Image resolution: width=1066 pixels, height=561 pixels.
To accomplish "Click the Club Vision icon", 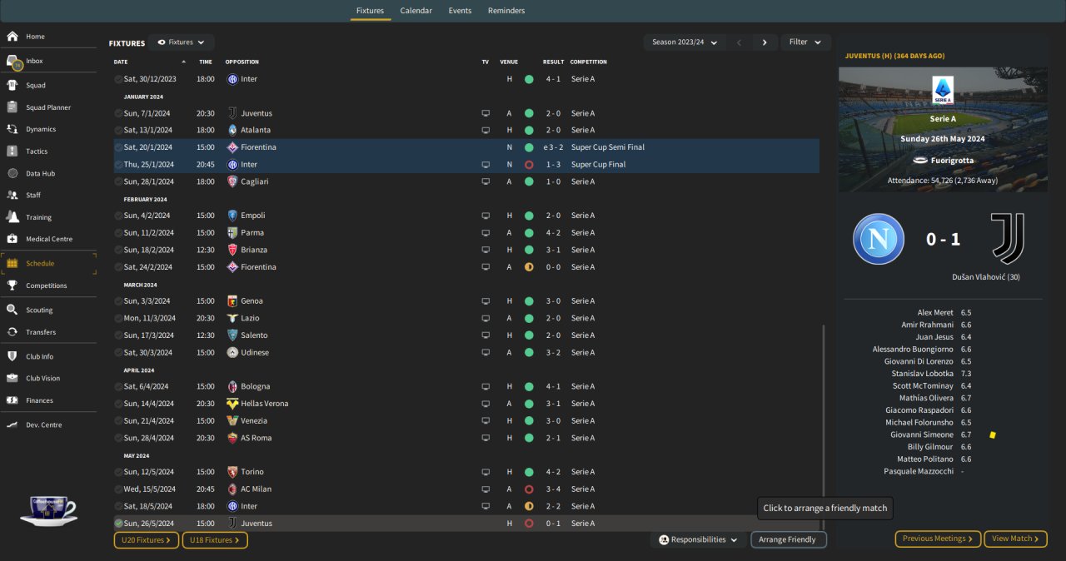I will click(12, 378).
